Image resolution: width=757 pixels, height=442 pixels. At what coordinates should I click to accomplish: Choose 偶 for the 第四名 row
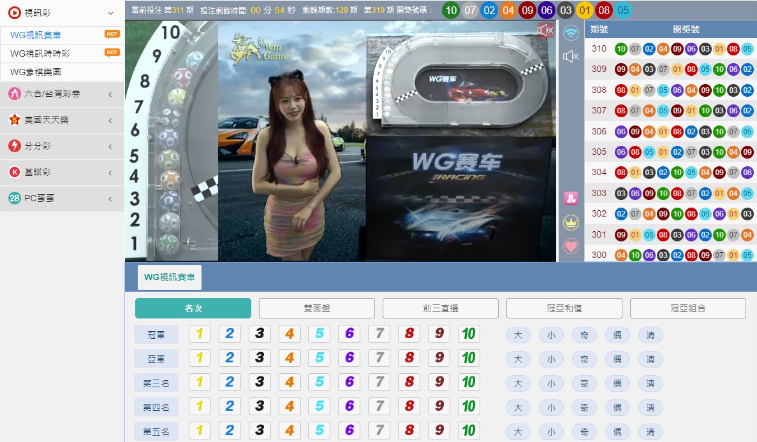click(x=617, y=408)
